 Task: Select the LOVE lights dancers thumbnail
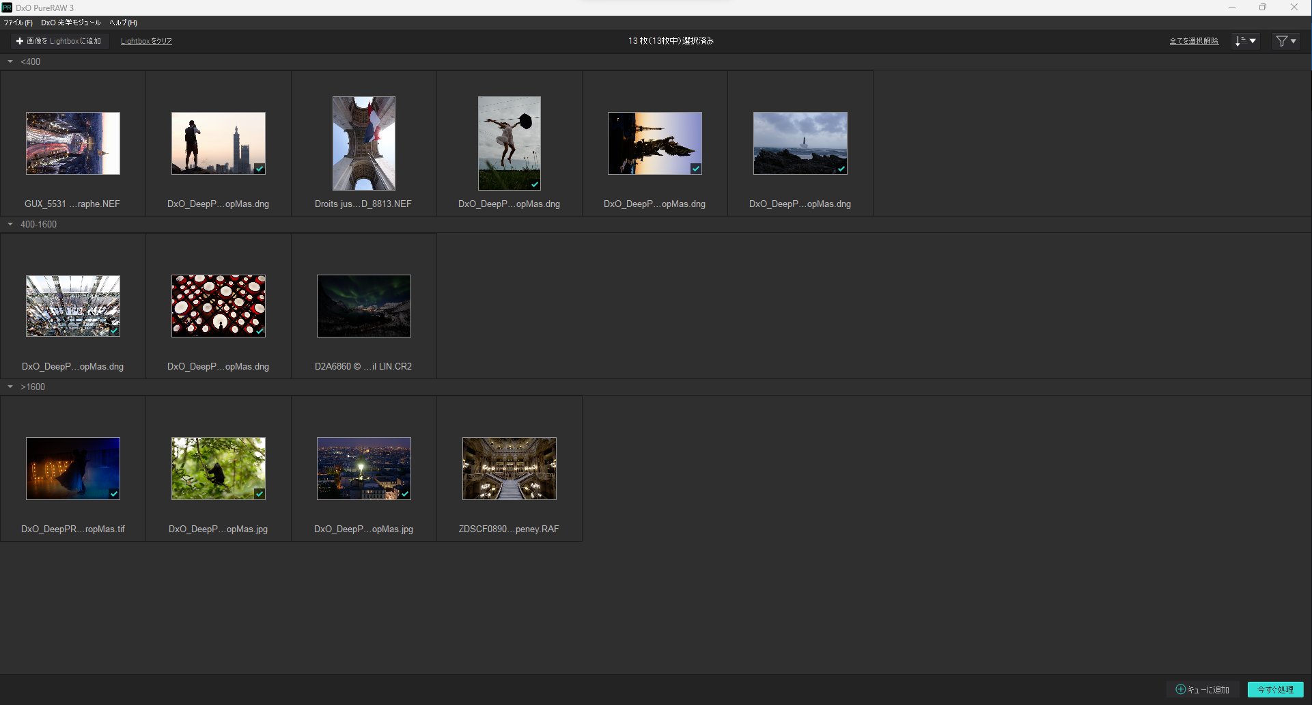73,469
